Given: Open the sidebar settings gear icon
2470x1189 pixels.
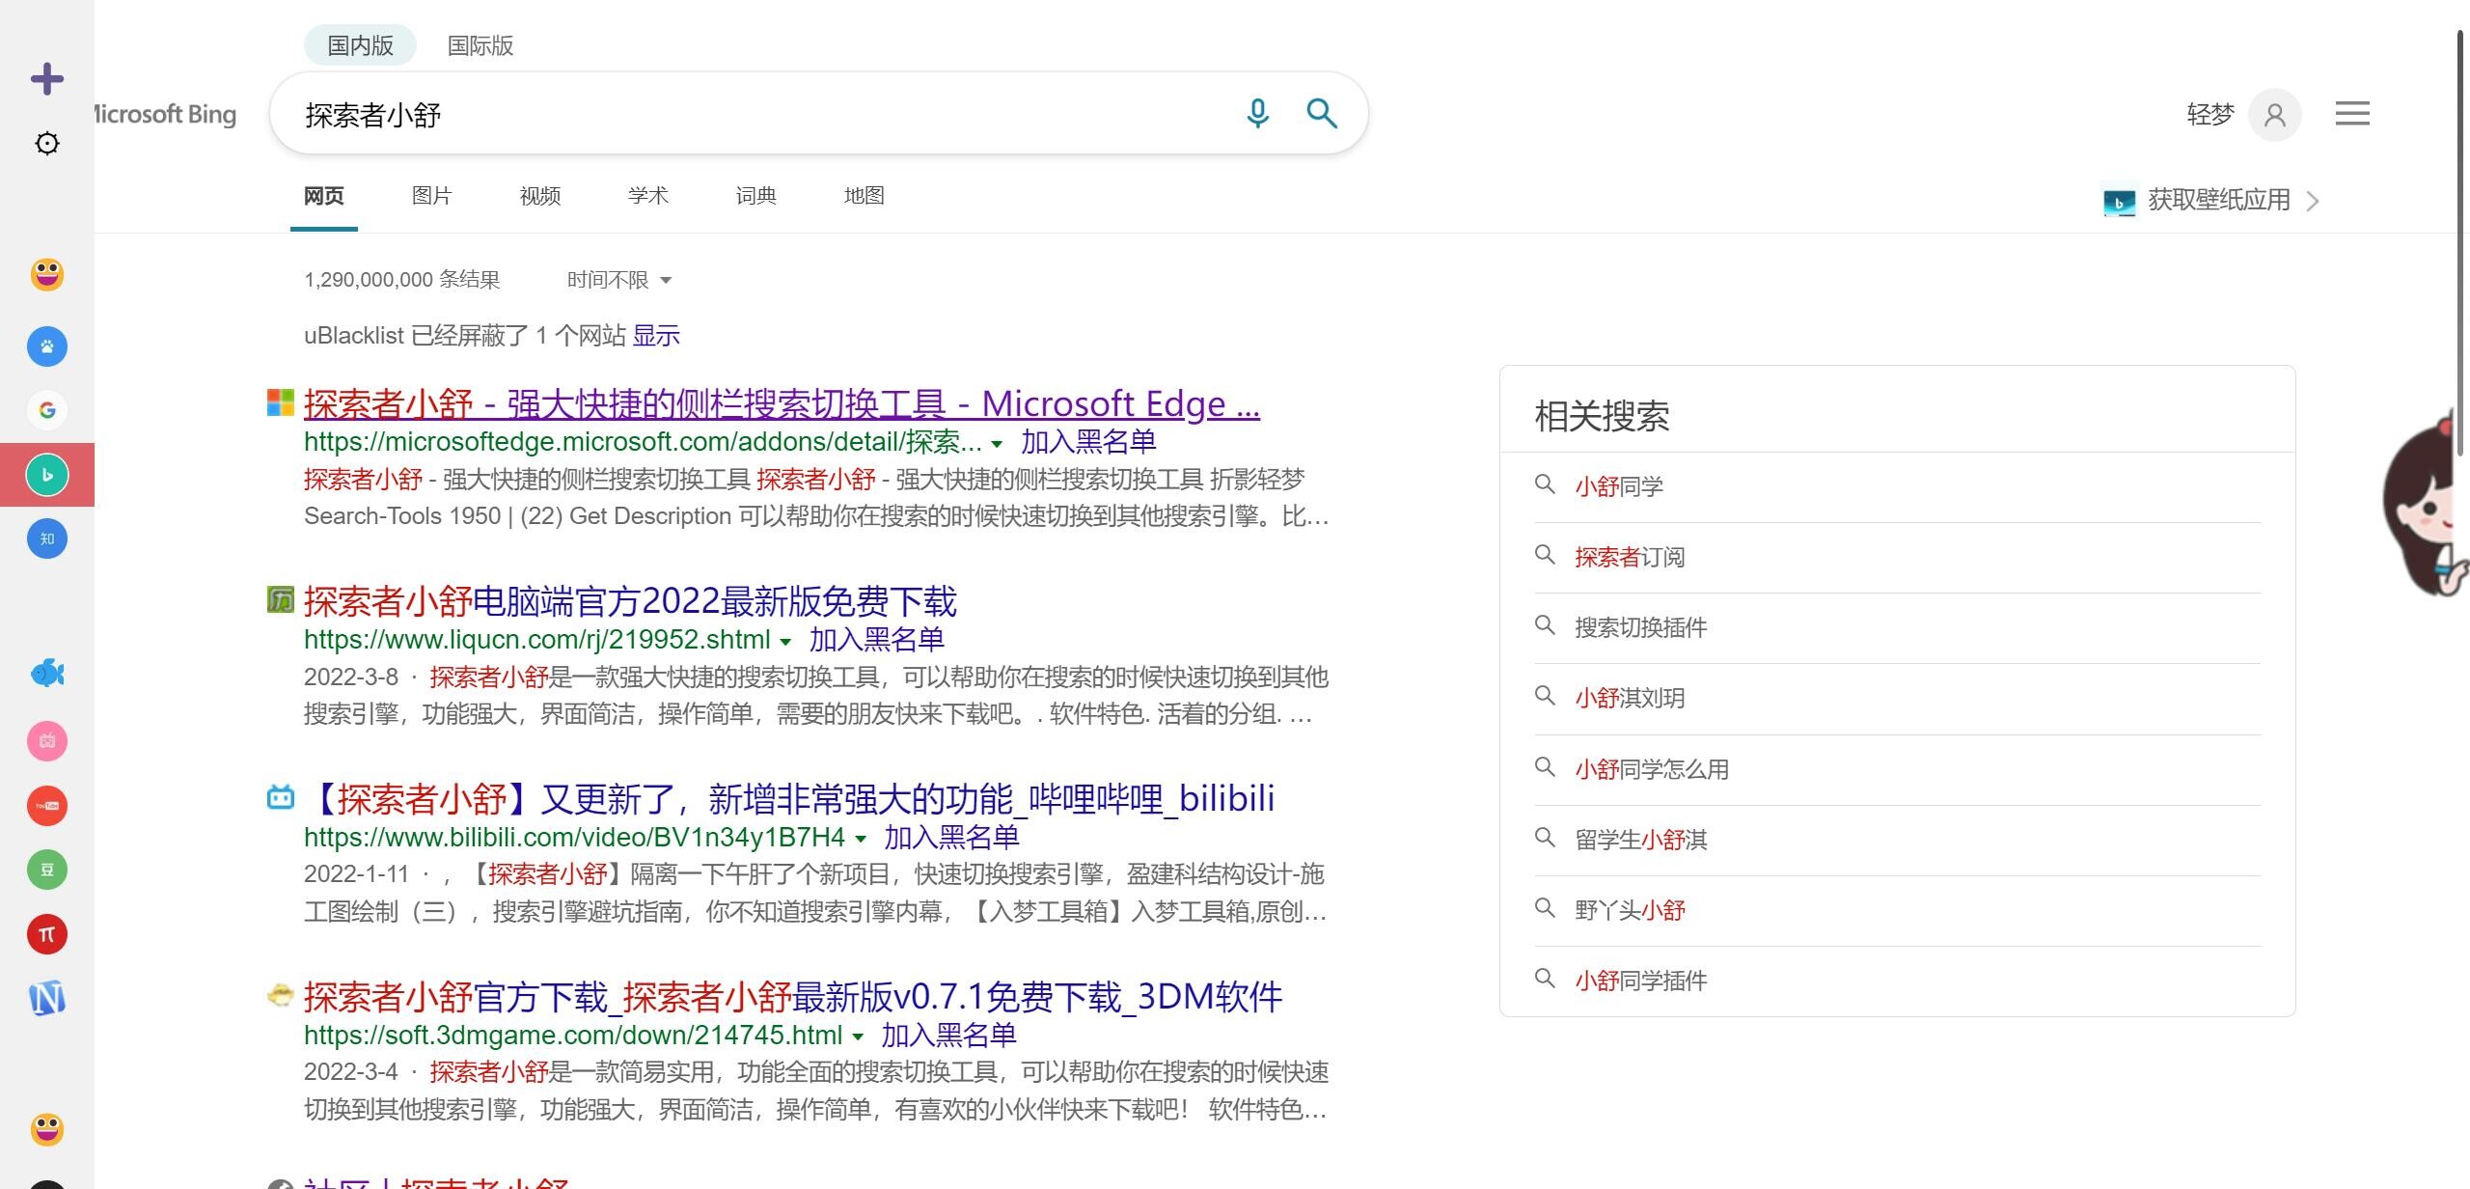Looking at the screenshot, I should (47, 144).
